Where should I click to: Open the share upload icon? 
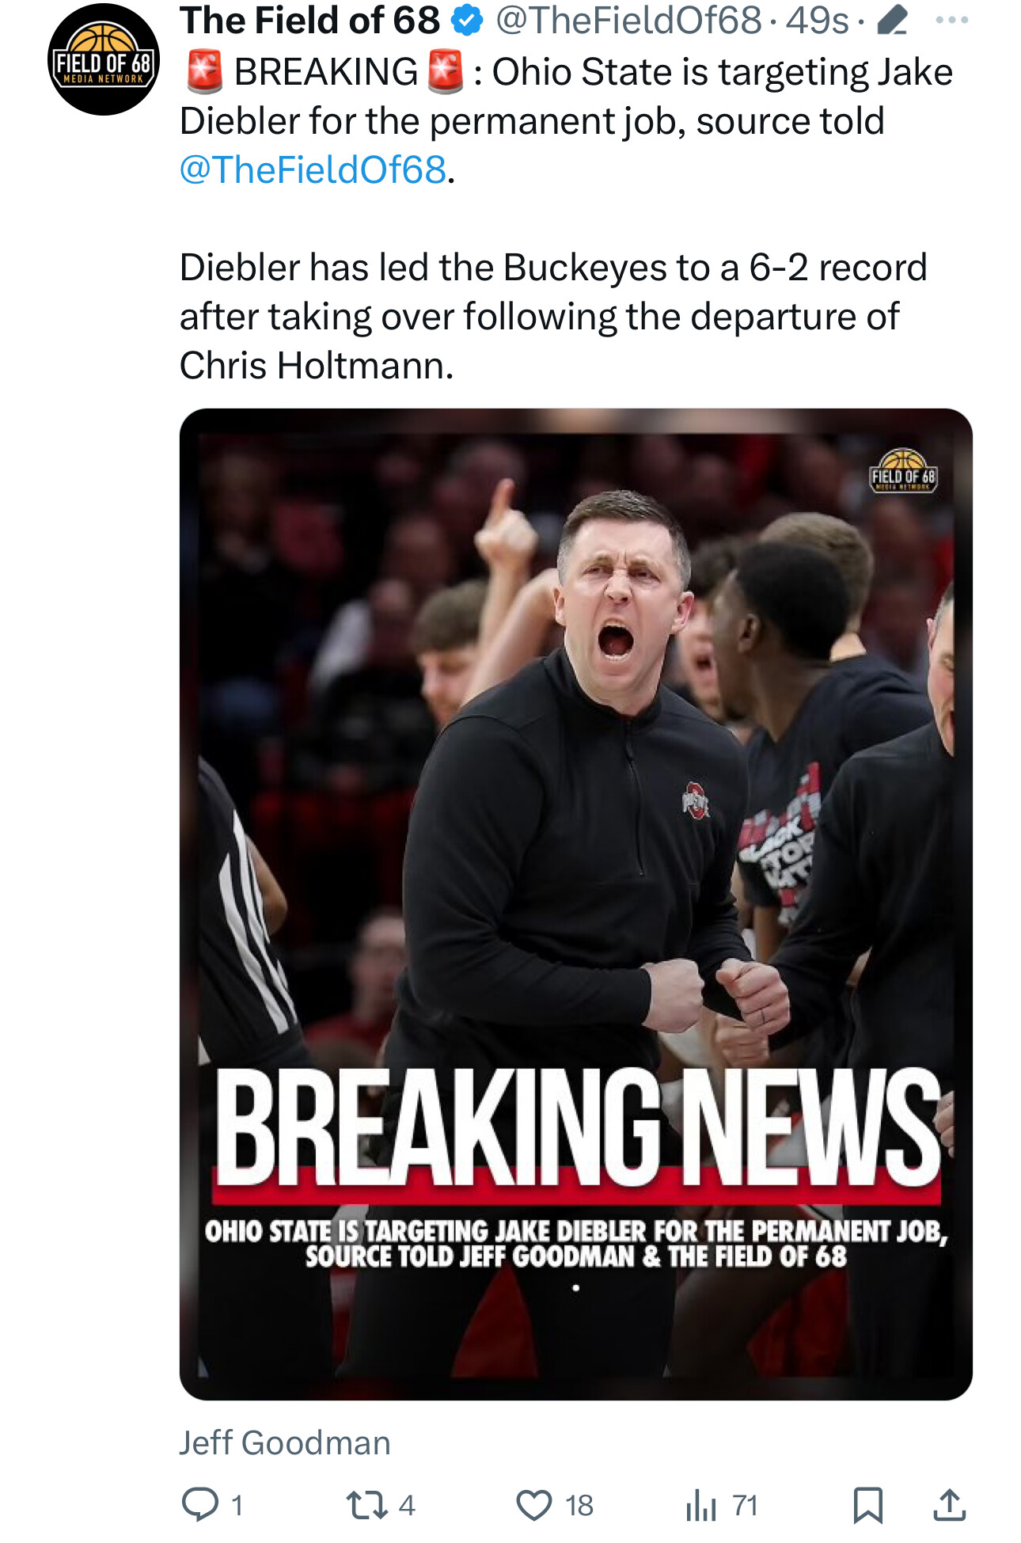[949, 1504]
